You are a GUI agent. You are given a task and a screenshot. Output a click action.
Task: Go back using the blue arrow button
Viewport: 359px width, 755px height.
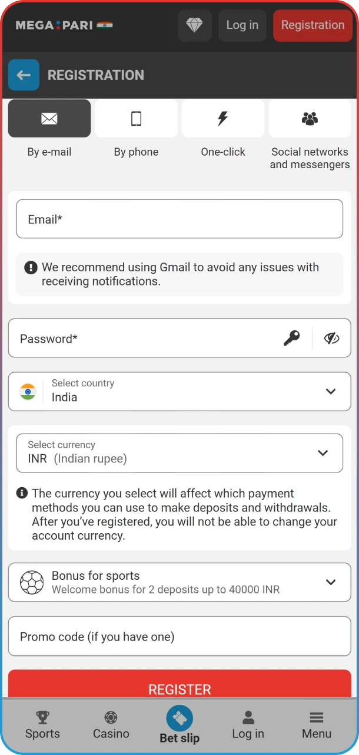(24, 75)
